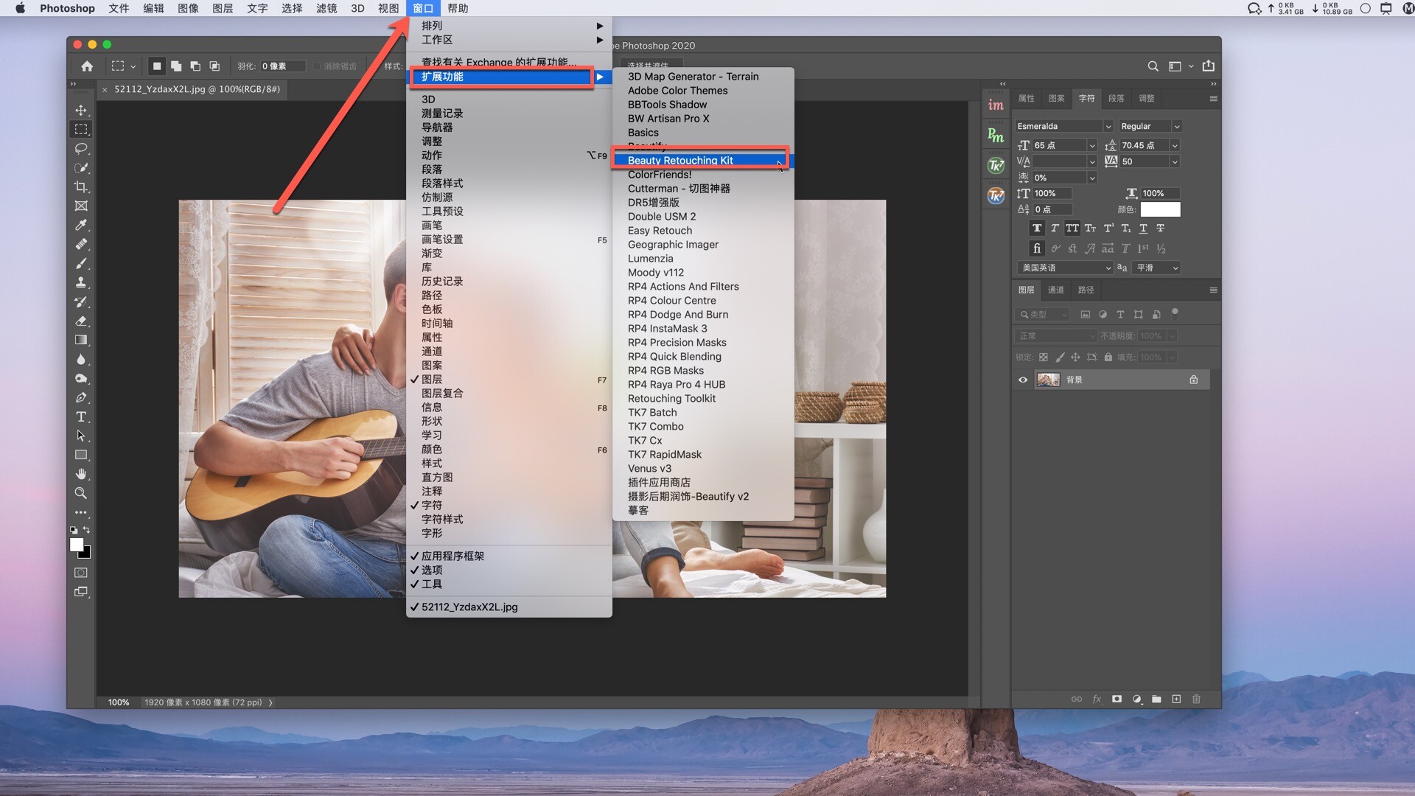Choose Easy Retouch extension entry
The height and width of the screenshot is (796, 1415).
(702, 231)
